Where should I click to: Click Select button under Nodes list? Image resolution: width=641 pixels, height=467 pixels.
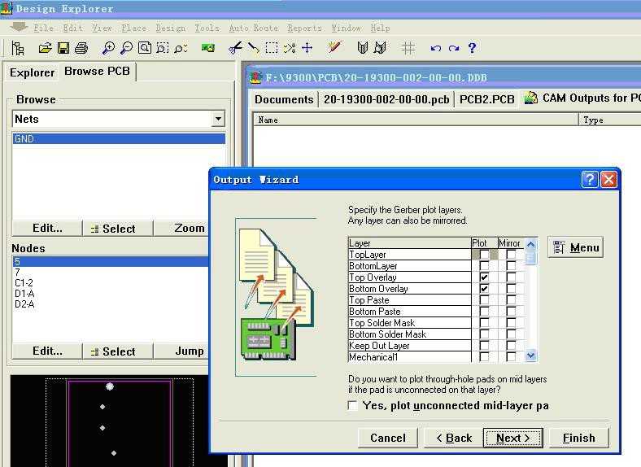pos(118,351)
